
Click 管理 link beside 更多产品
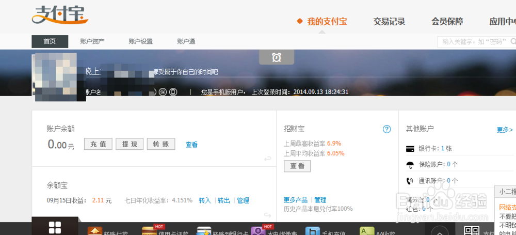pyautogui.click(x=320, y=200)
